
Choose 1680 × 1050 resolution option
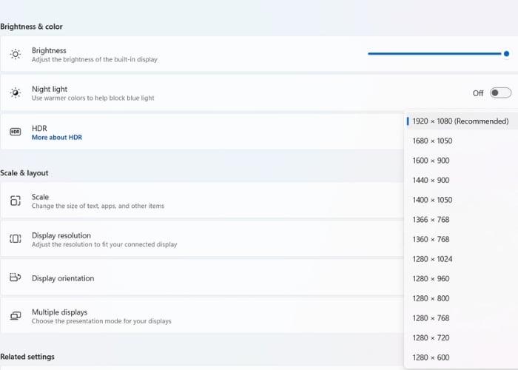pos(432,141)
